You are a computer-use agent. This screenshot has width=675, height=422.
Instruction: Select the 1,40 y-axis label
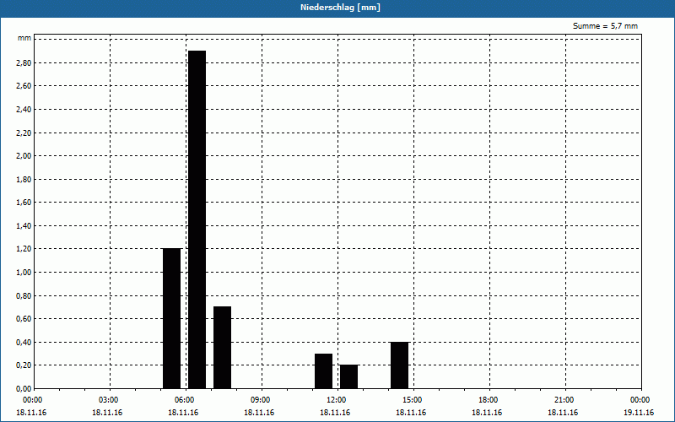24,226
